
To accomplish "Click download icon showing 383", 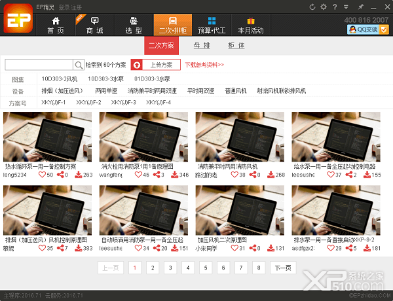I will (79, 248).
